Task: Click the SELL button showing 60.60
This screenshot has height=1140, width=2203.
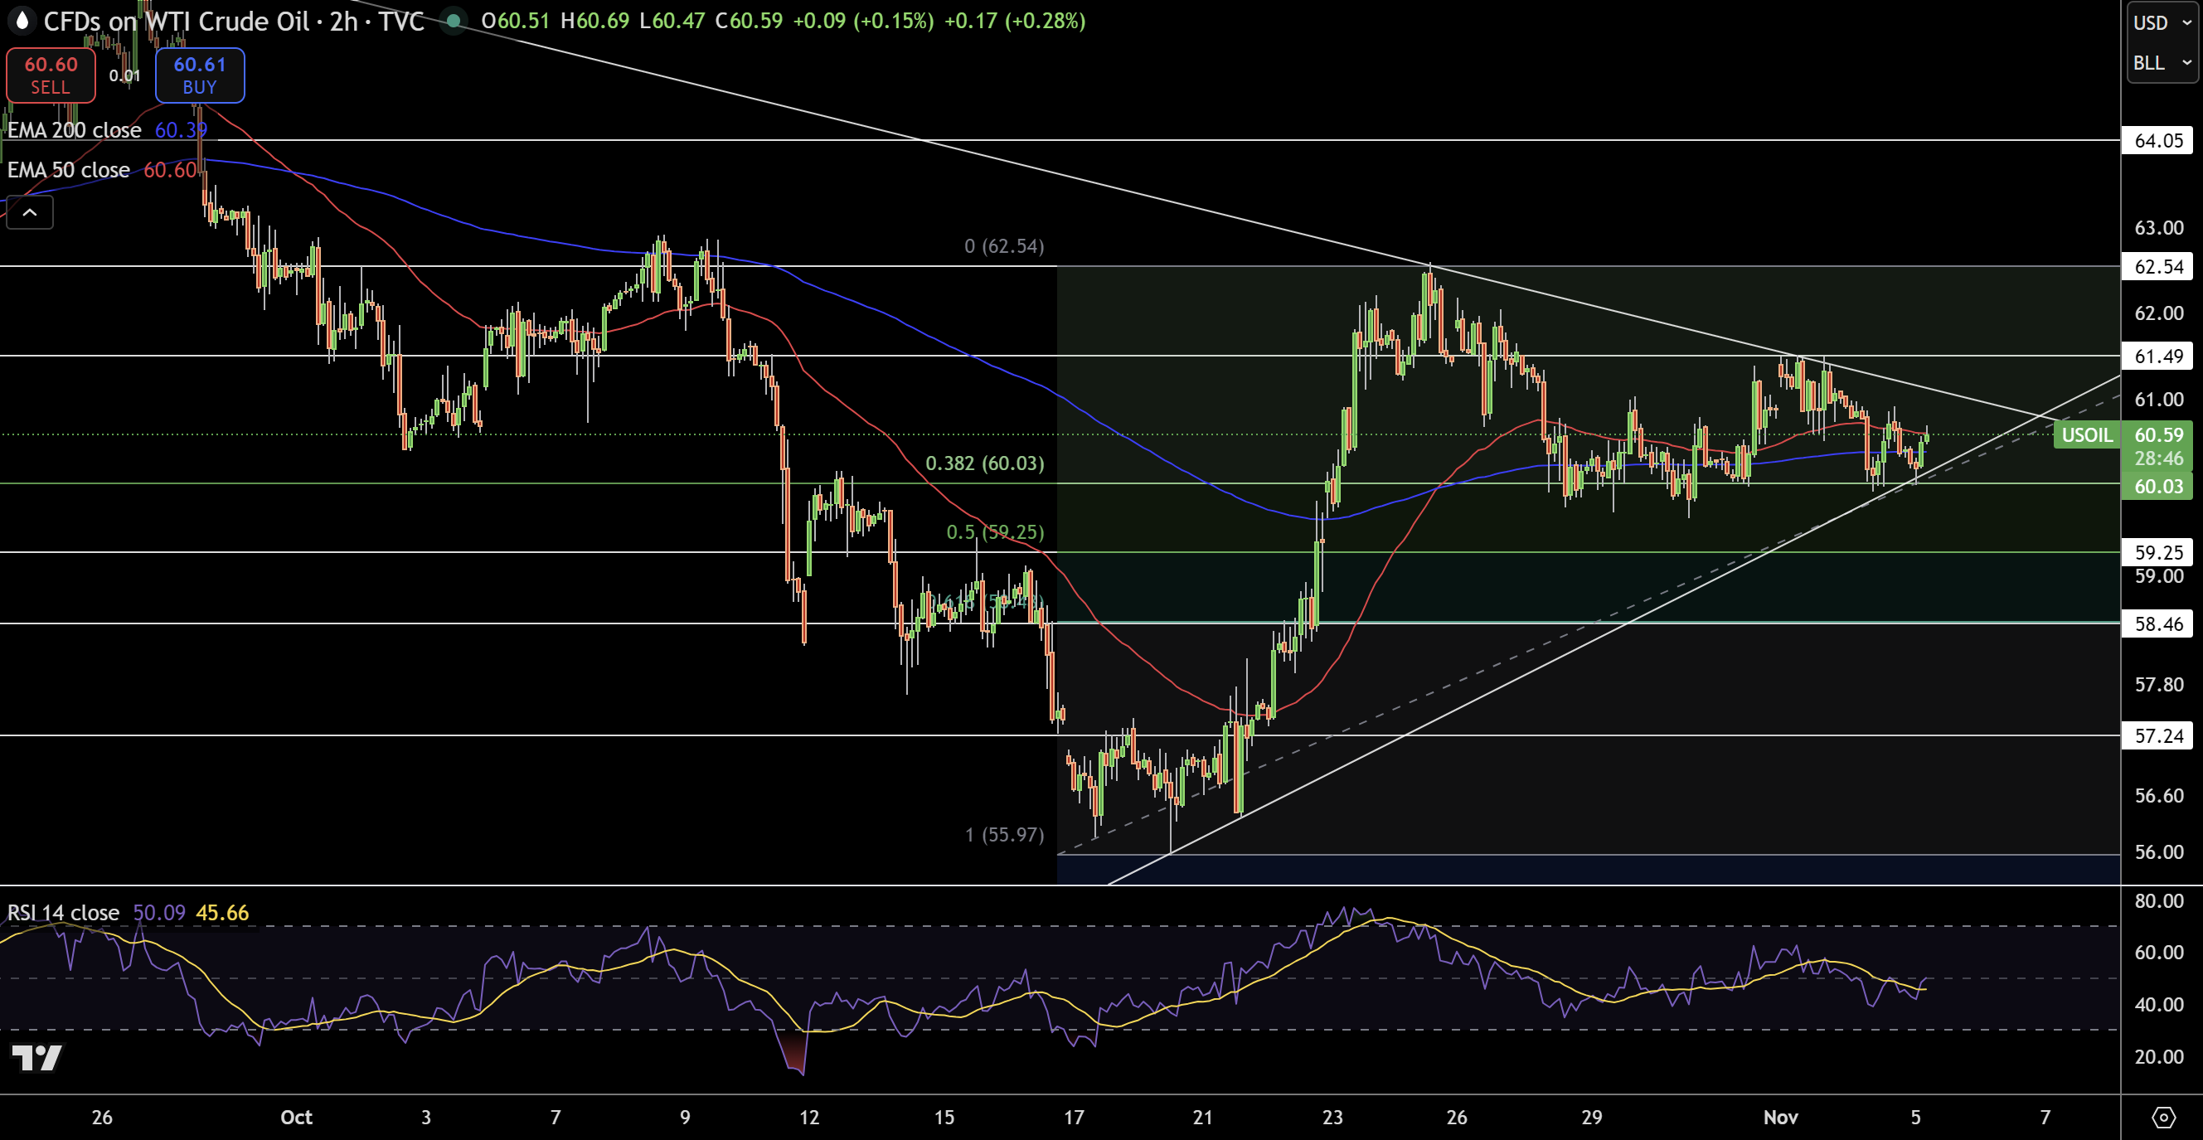Action: point(50,75)
